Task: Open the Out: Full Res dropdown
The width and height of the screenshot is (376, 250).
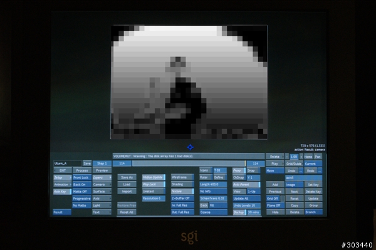Action: [x=182, y=212]
